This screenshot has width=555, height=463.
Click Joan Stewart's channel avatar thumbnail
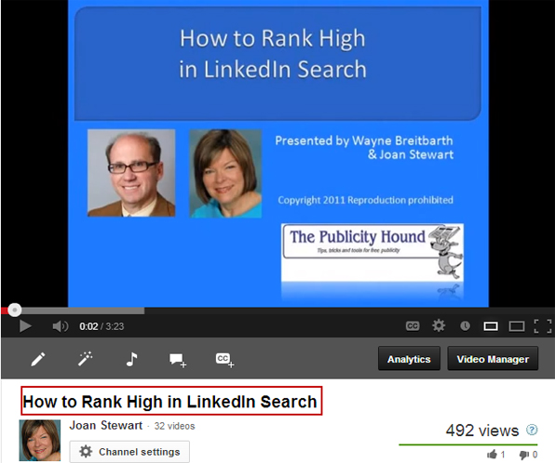click(40, 441)
